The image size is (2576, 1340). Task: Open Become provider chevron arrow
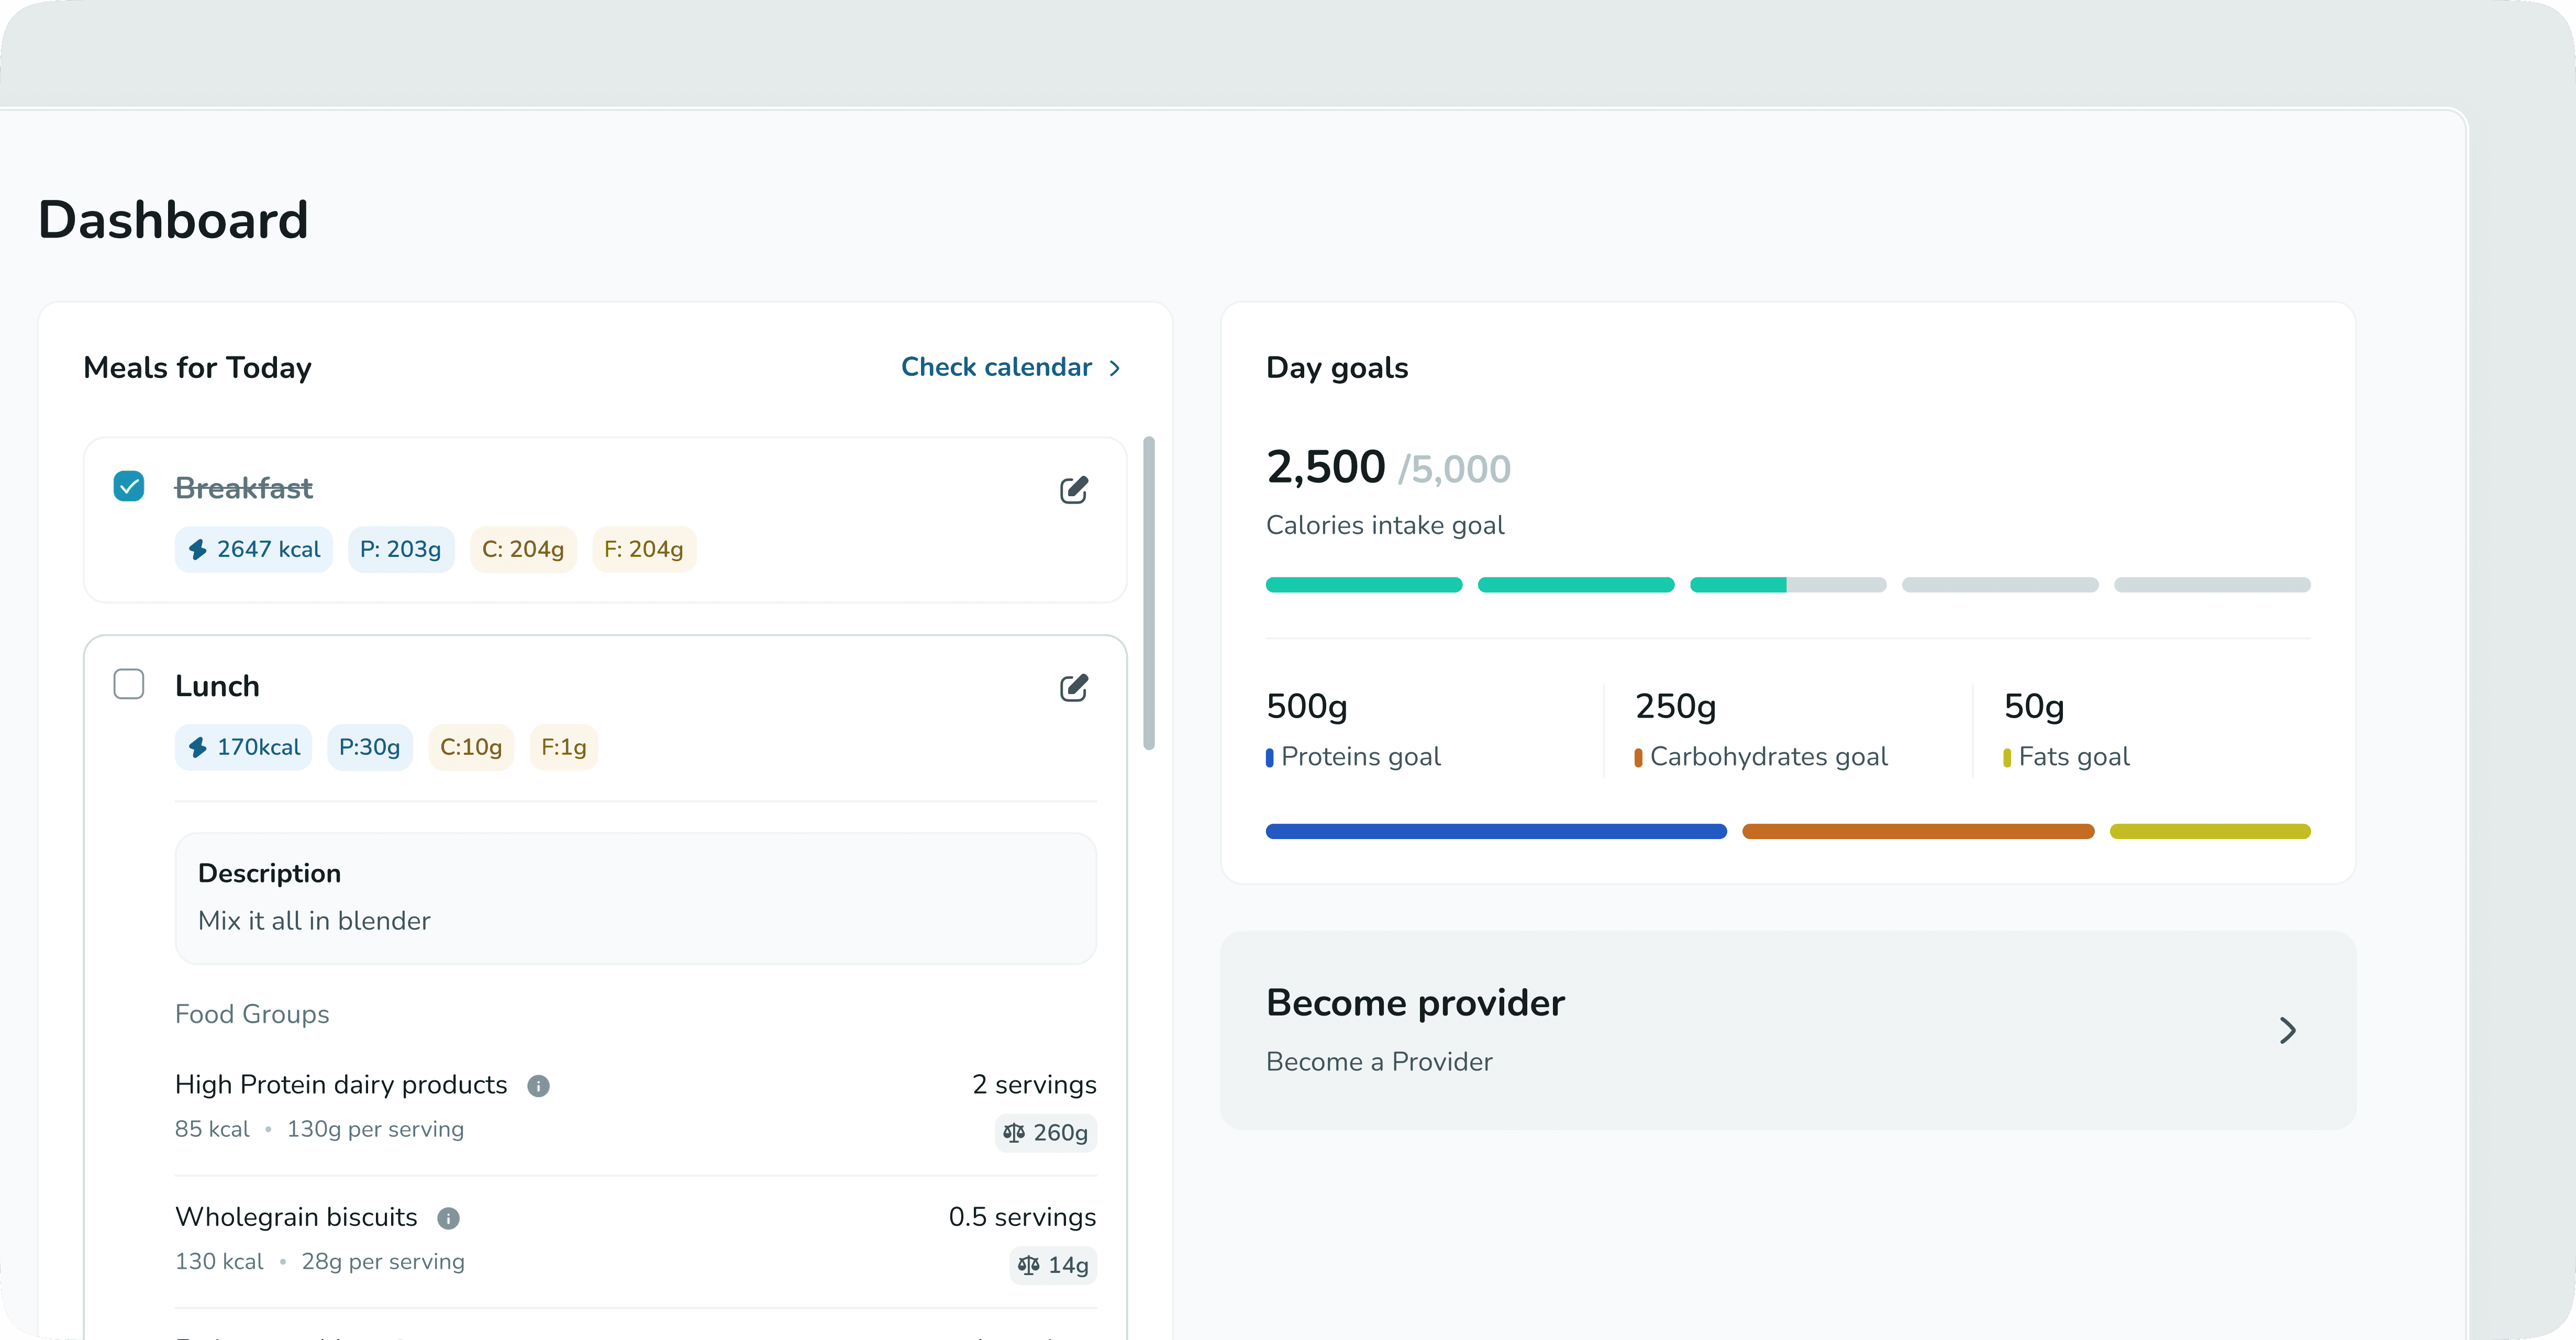tap(2287, 1031)
